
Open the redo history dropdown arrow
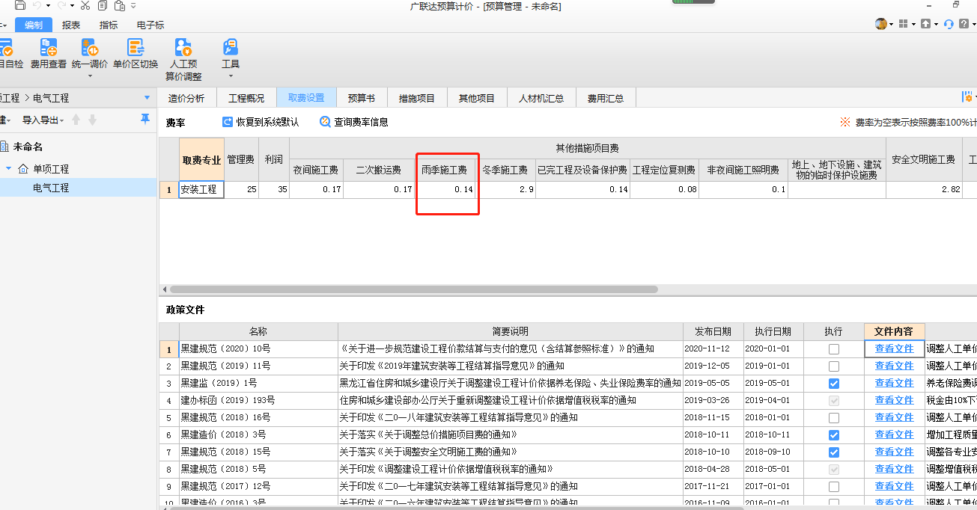(x=72, y=6)
